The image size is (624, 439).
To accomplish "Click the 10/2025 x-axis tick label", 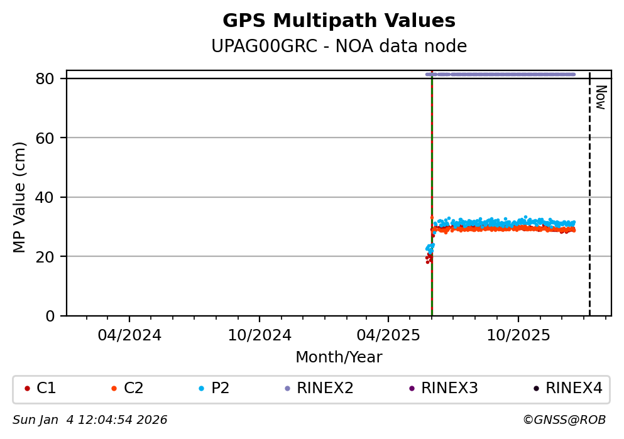I will point(518,335).
